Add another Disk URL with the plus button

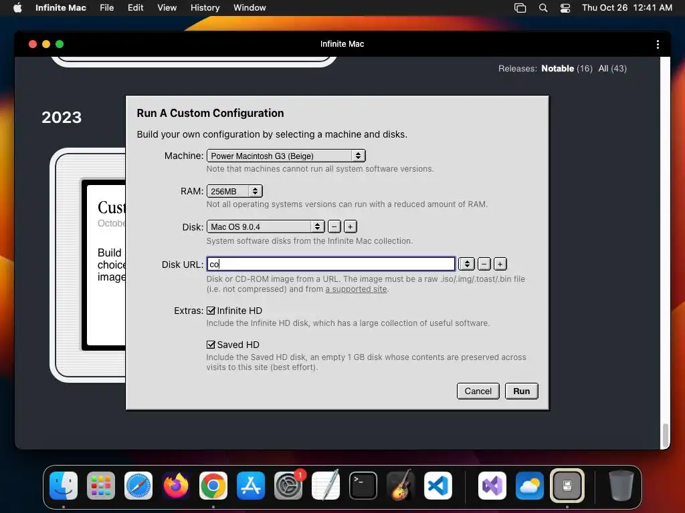500,264
